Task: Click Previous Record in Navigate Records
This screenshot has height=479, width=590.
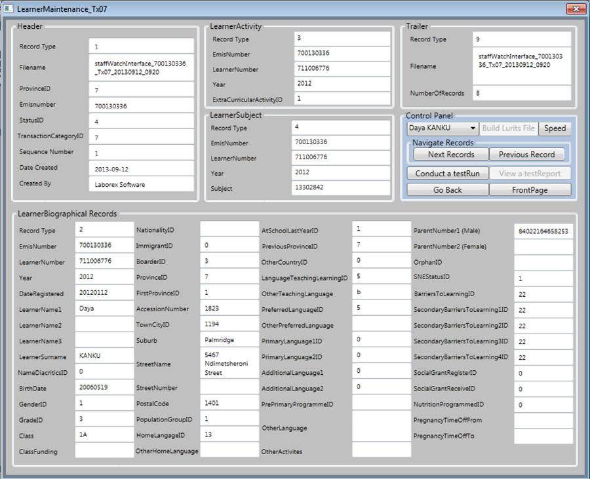Action: point(528,154)
